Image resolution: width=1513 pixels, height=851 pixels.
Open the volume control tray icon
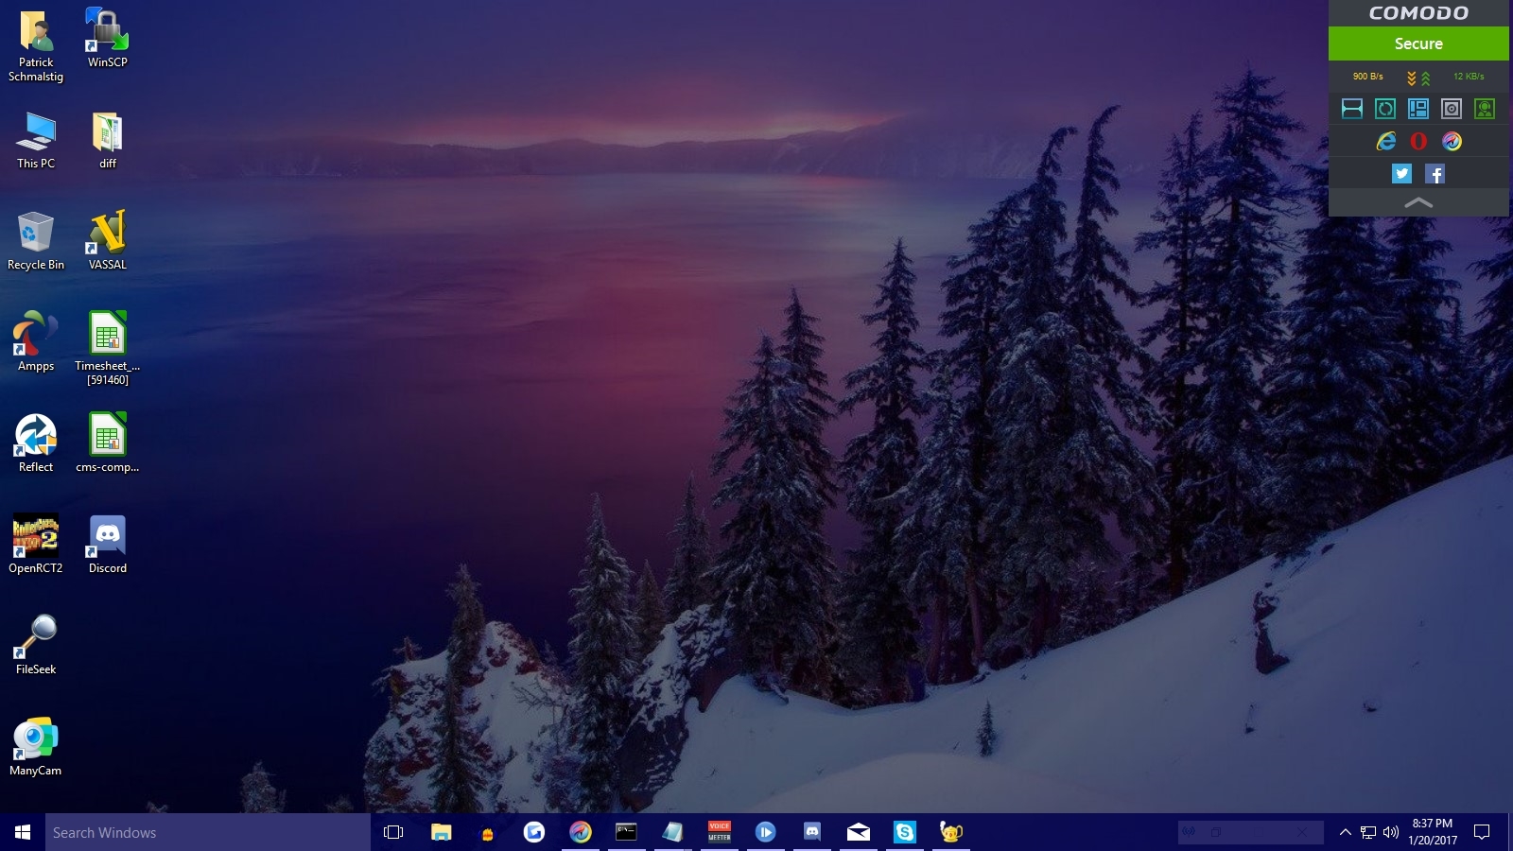[1390, 832]
